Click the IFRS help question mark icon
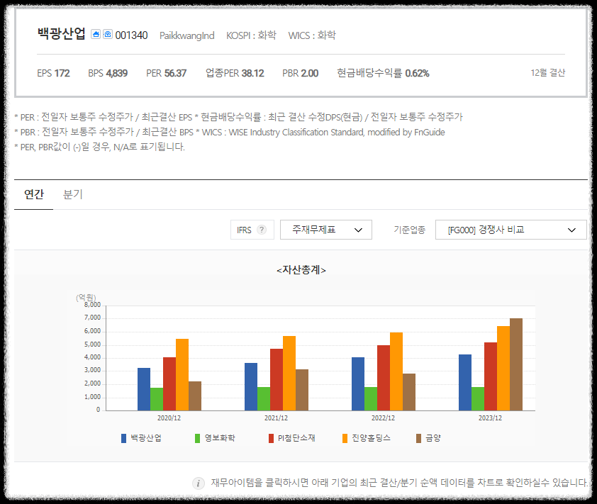The width and height of the screenshot is (597, 504). pyautogui.click(x=262, y=230)
